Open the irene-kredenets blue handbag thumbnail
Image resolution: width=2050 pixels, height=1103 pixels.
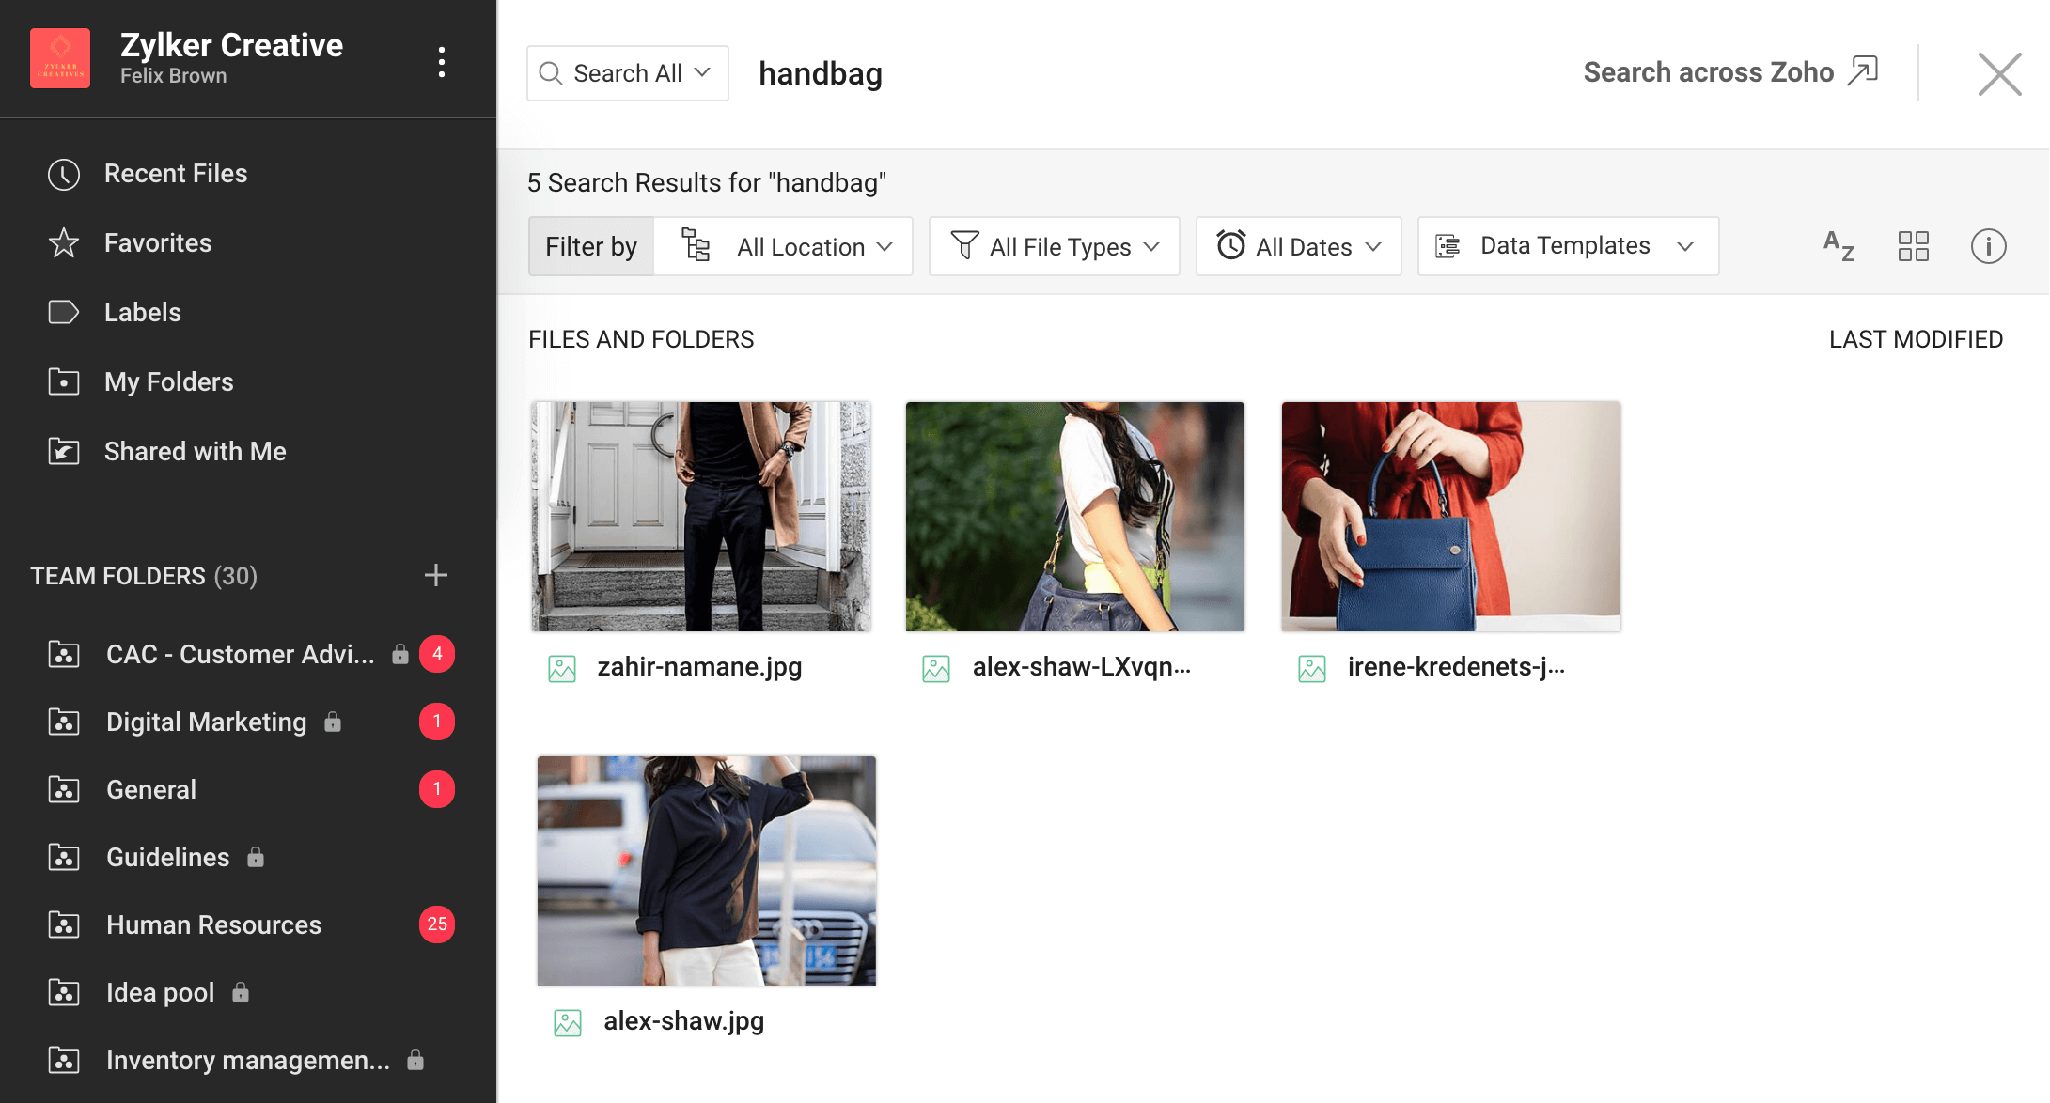click(1450, 517)
